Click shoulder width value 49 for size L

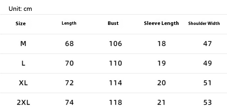(x=208, y=63)
